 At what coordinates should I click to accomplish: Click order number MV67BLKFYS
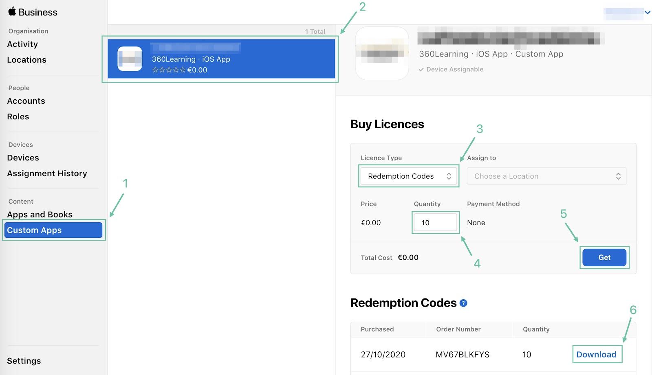[x=463, y=355]
